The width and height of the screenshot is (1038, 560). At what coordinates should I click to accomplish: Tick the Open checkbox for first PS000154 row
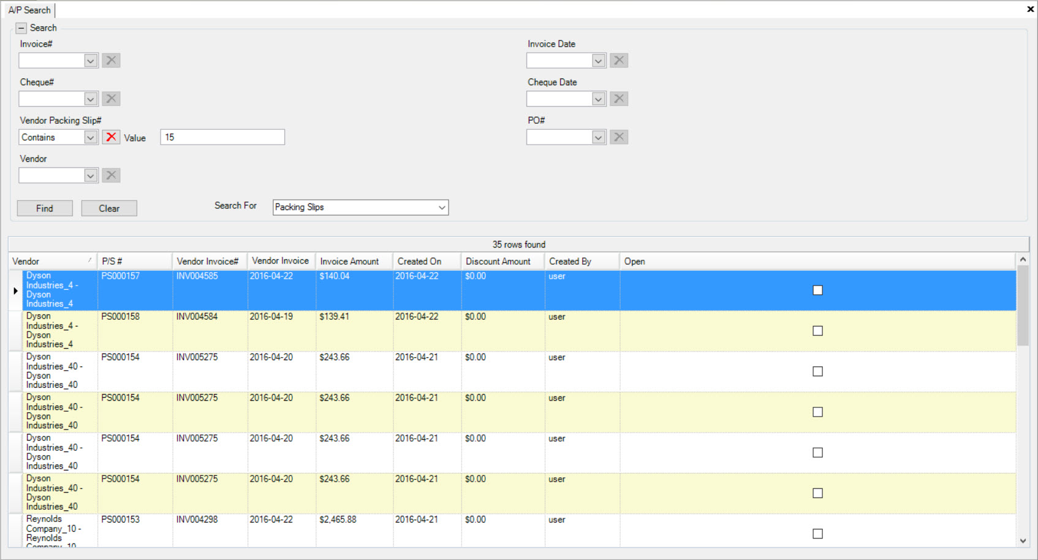[817, 371]
